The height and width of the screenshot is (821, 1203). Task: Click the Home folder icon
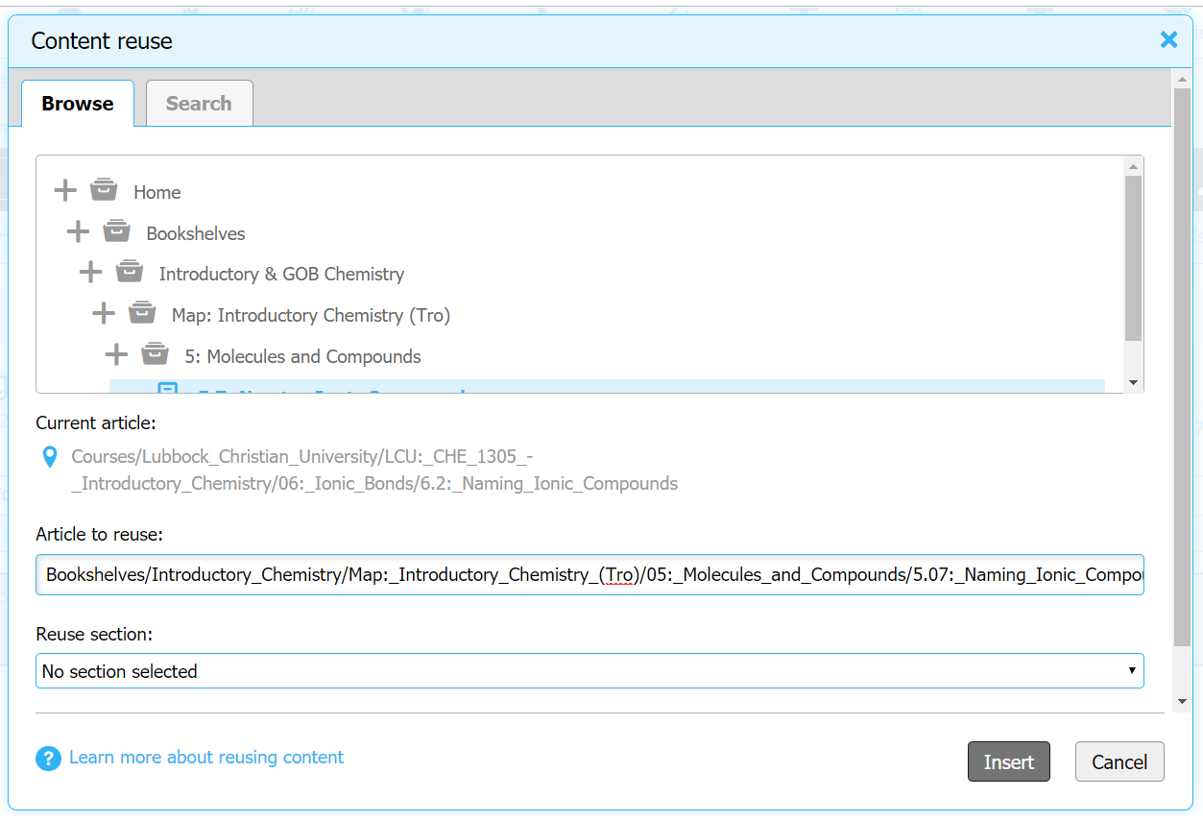104,190
